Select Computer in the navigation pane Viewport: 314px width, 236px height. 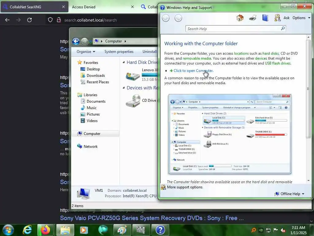tap(92, 134)
